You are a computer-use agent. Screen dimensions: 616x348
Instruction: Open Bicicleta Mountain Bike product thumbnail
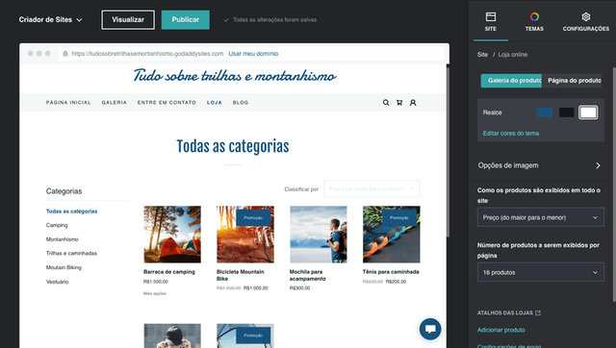pyautogui.click(x=245, y=235)
